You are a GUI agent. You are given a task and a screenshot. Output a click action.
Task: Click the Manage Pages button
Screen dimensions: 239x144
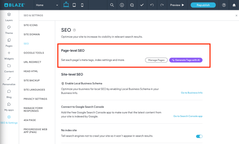156,60
